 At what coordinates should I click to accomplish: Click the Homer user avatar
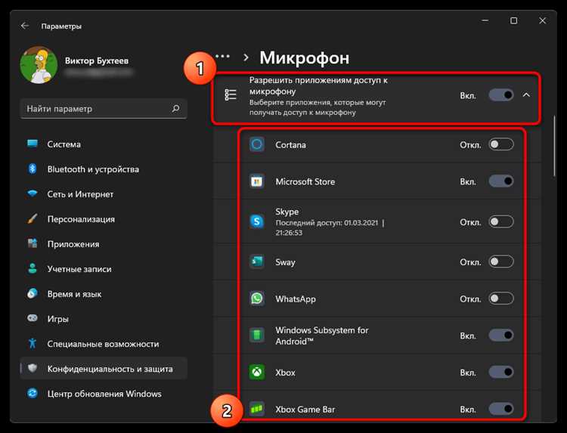(x=39, y=65)
